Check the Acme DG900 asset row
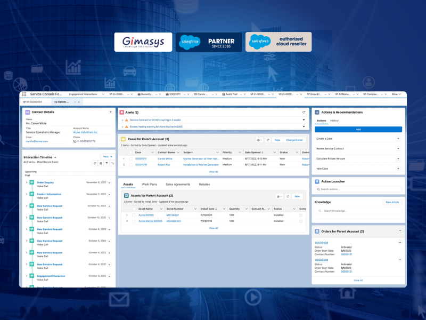 134,215
